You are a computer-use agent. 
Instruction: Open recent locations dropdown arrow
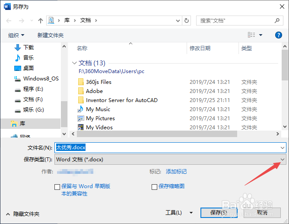pyautogui.click(x=32, y=20)
